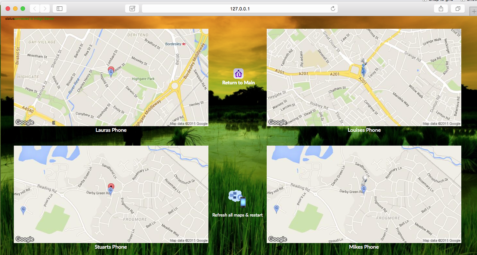Click the Google logo in Stuarts Phone map

click(25, 239)
